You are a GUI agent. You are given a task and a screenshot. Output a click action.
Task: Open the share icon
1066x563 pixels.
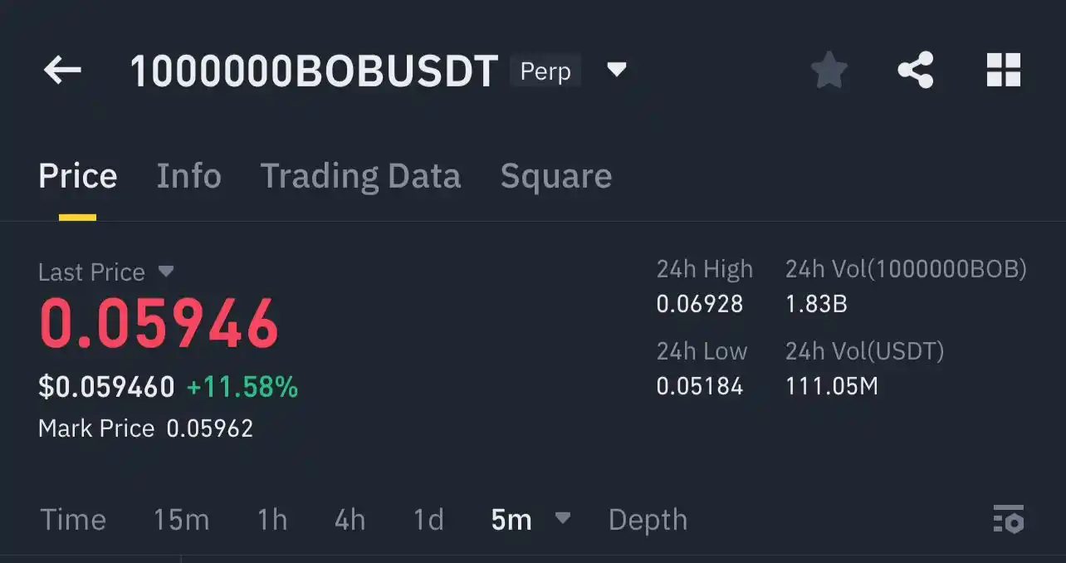[x=916, y=71]
